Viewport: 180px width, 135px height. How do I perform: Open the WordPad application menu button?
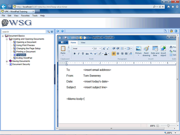pos(63,42)
